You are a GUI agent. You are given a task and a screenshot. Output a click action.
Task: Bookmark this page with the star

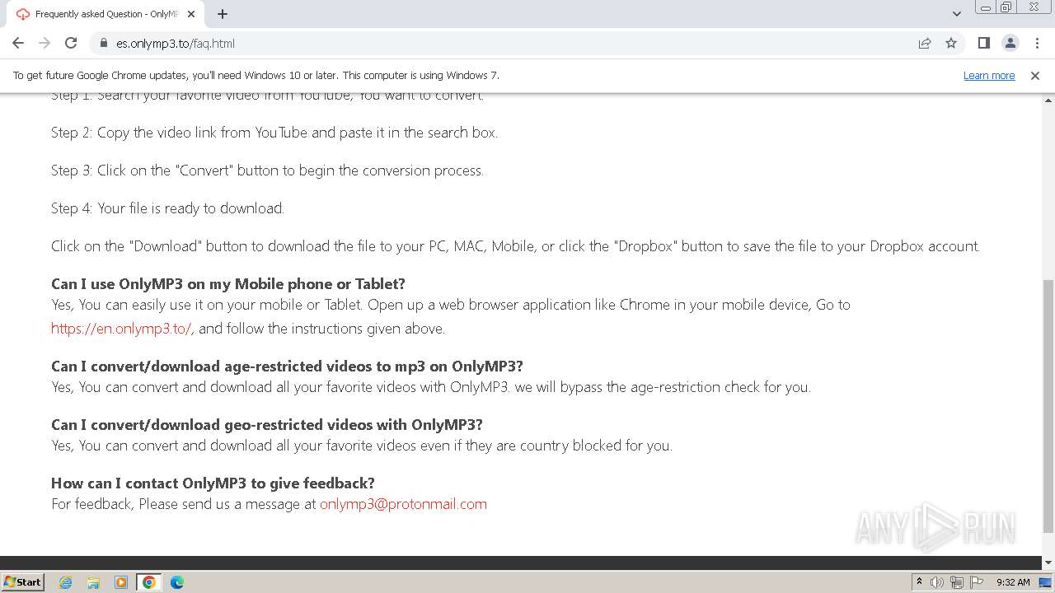[951, 43]
